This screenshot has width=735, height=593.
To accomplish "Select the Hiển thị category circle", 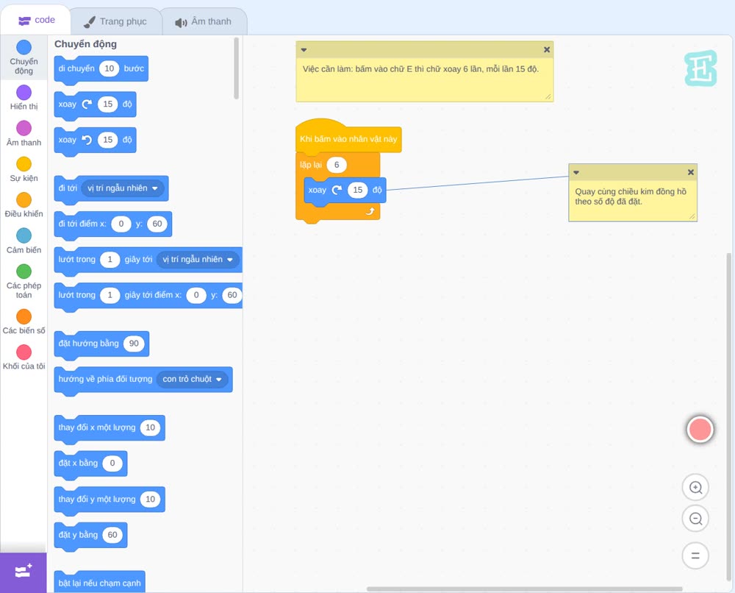I will [x=24, y=93].
